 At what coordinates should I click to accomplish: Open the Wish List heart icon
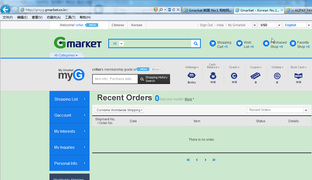click(x=239, y=43)
